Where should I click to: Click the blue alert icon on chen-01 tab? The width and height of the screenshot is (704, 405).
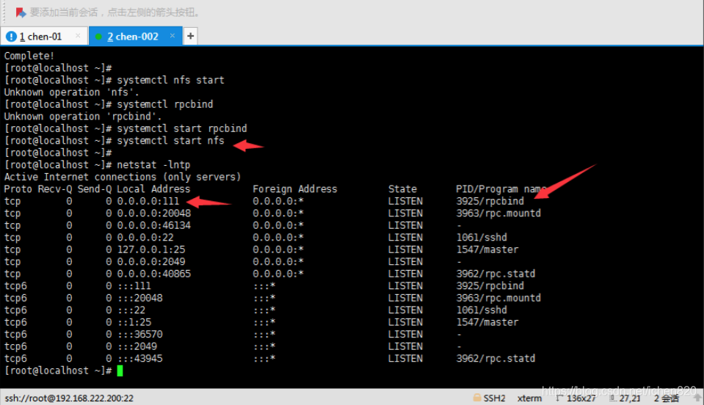pyautogui.click(x=12, y=37)
